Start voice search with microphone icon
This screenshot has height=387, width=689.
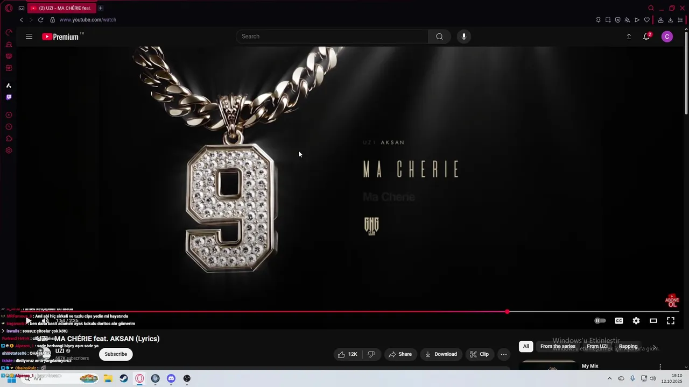464,37
